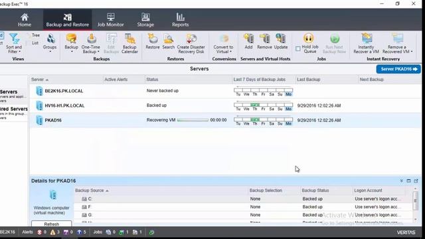Click the Hold Job Queue icon
The height and width of the screenshot is (239, 425).
click(x=308, y=39)
